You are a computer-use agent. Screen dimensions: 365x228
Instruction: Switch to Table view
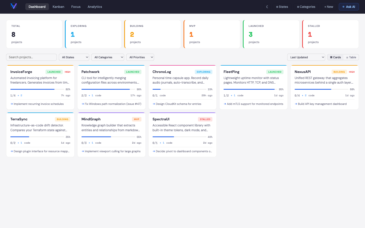(351, 57)
